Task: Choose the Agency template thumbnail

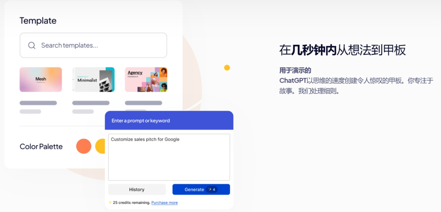Action: 146,80
